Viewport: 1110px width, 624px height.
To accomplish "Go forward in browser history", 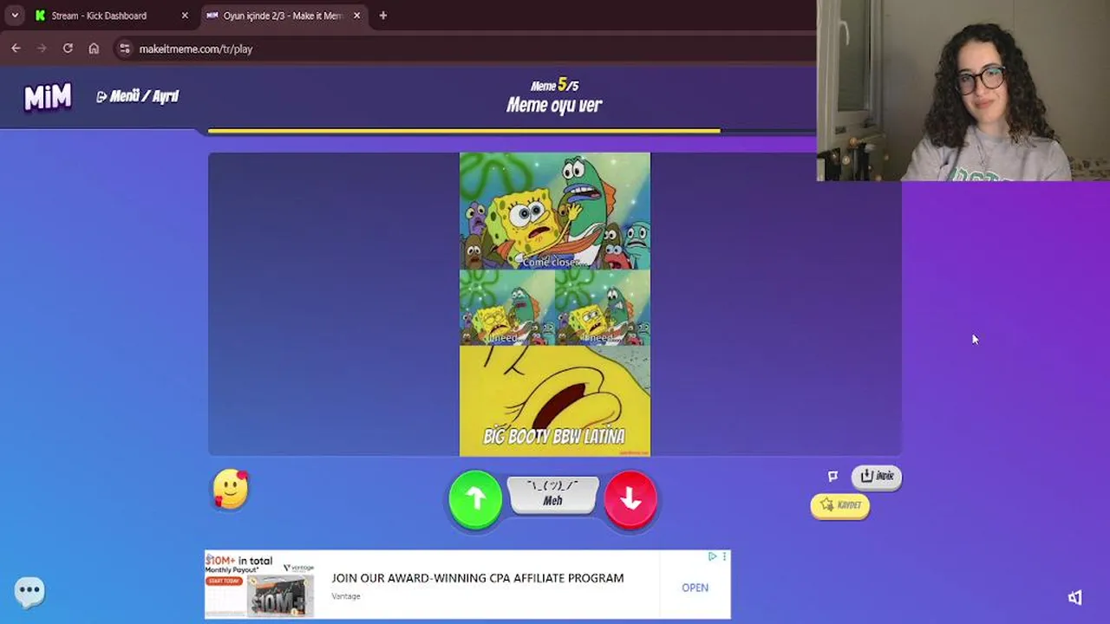I will tap(42, 49).
